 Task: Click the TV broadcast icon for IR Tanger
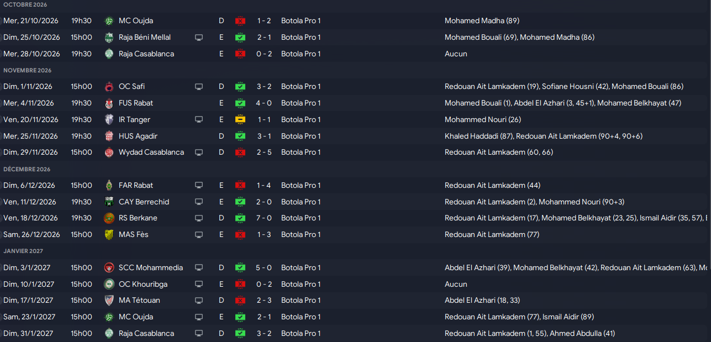199,120
